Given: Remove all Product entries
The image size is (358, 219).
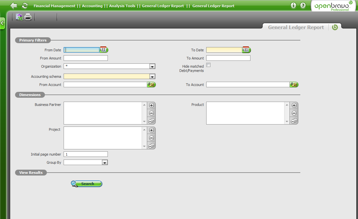Looking at the screenshot, I should [294, 121].
